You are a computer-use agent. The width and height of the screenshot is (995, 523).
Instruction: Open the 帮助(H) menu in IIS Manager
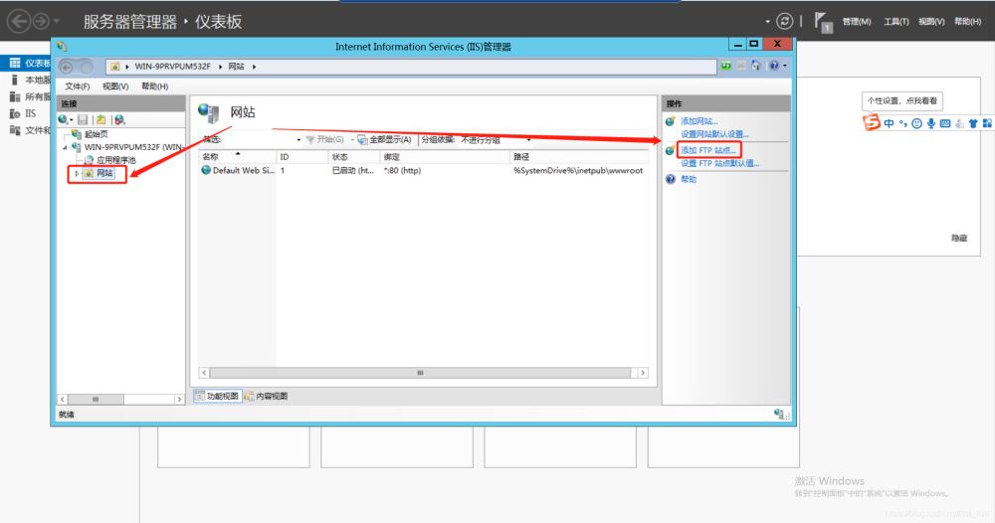tap(155, 87)
